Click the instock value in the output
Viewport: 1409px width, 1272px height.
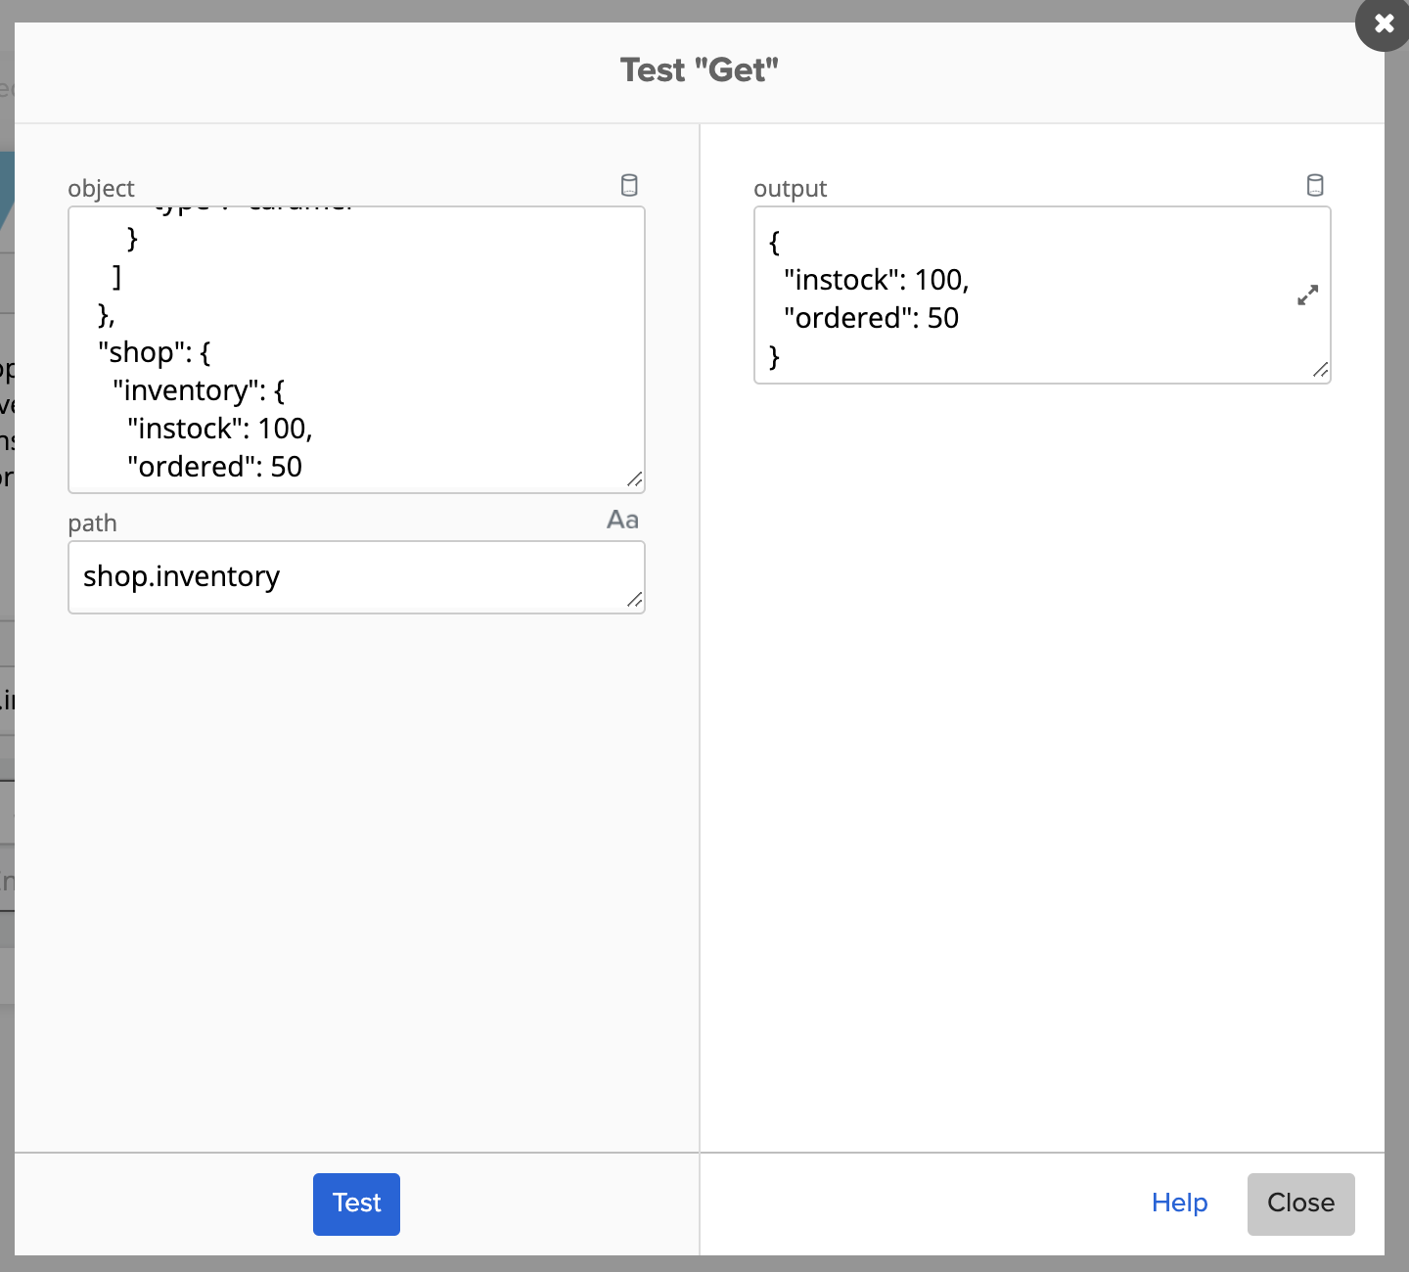tap(945, 280)
